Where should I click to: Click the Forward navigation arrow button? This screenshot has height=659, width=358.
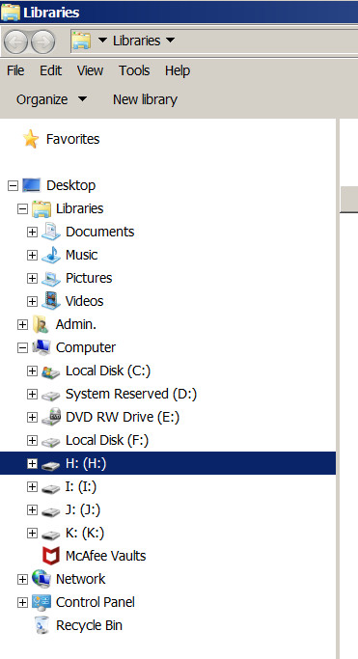[43, 41]
